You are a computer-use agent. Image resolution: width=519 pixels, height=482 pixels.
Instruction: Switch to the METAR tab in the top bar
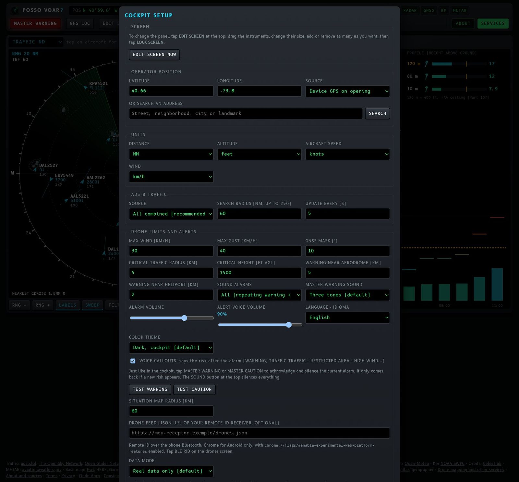pyautogui.click(x=460, y=10)
